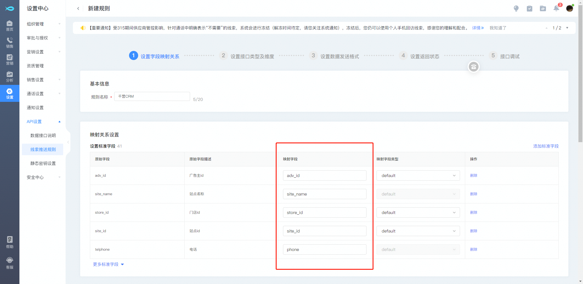Open the type dropdown for adv_id row
583x284 pixels.
pos(418,175)
